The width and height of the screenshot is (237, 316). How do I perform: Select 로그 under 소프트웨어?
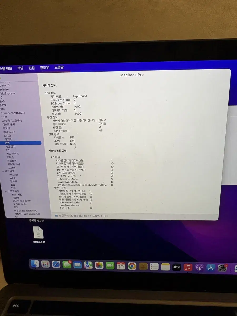(16, 207)
